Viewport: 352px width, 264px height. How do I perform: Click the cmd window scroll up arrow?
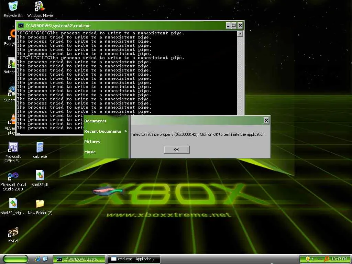(240, 34)
